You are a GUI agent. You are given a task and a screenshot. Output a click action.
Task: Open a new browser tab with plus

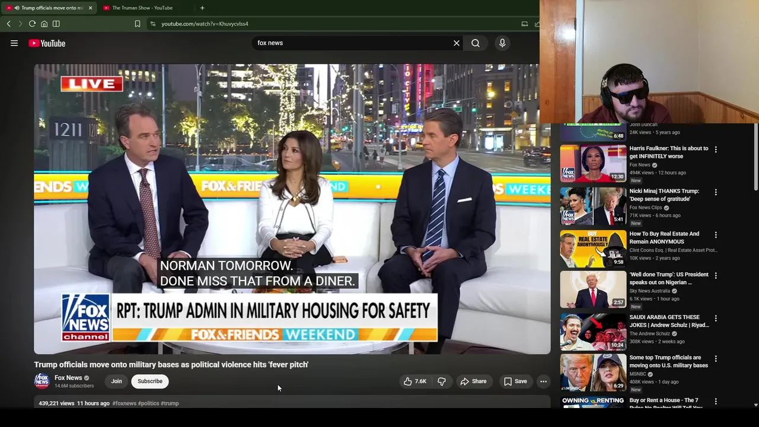click(202, 8)
